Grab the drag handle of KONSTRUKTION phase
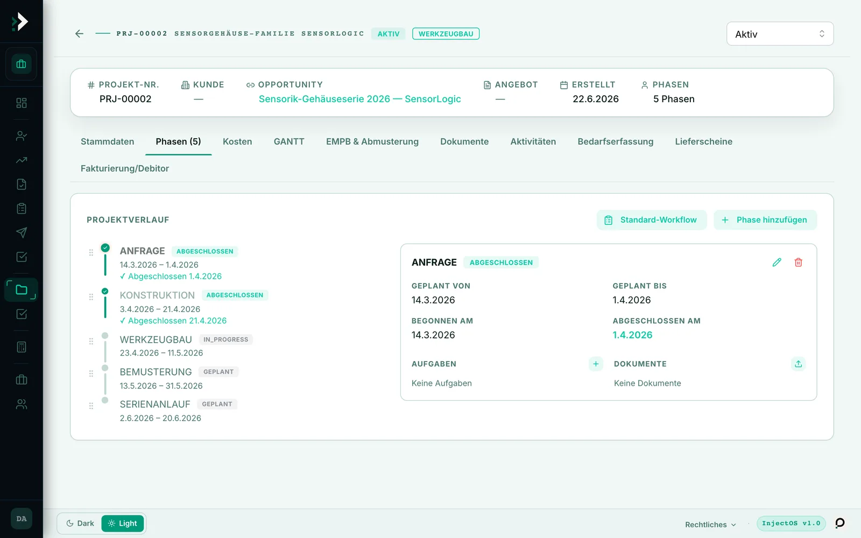The width and height of the screenshot is (861, 538). click(x=91, y=296)
